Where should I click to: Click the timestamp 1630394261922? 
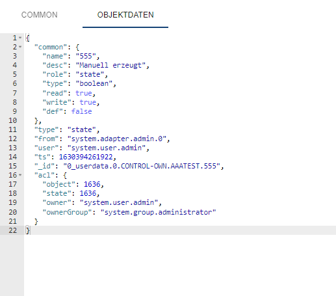pyautogui.click(x=86, y=157)
